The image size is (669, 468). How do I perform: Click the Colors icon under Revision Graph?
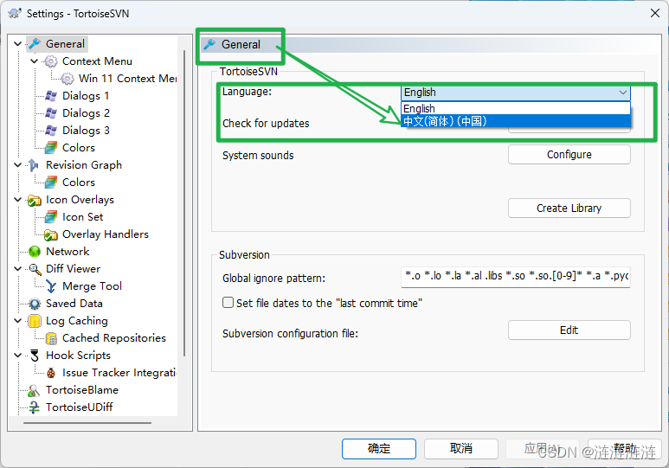[x=51, y=183]
